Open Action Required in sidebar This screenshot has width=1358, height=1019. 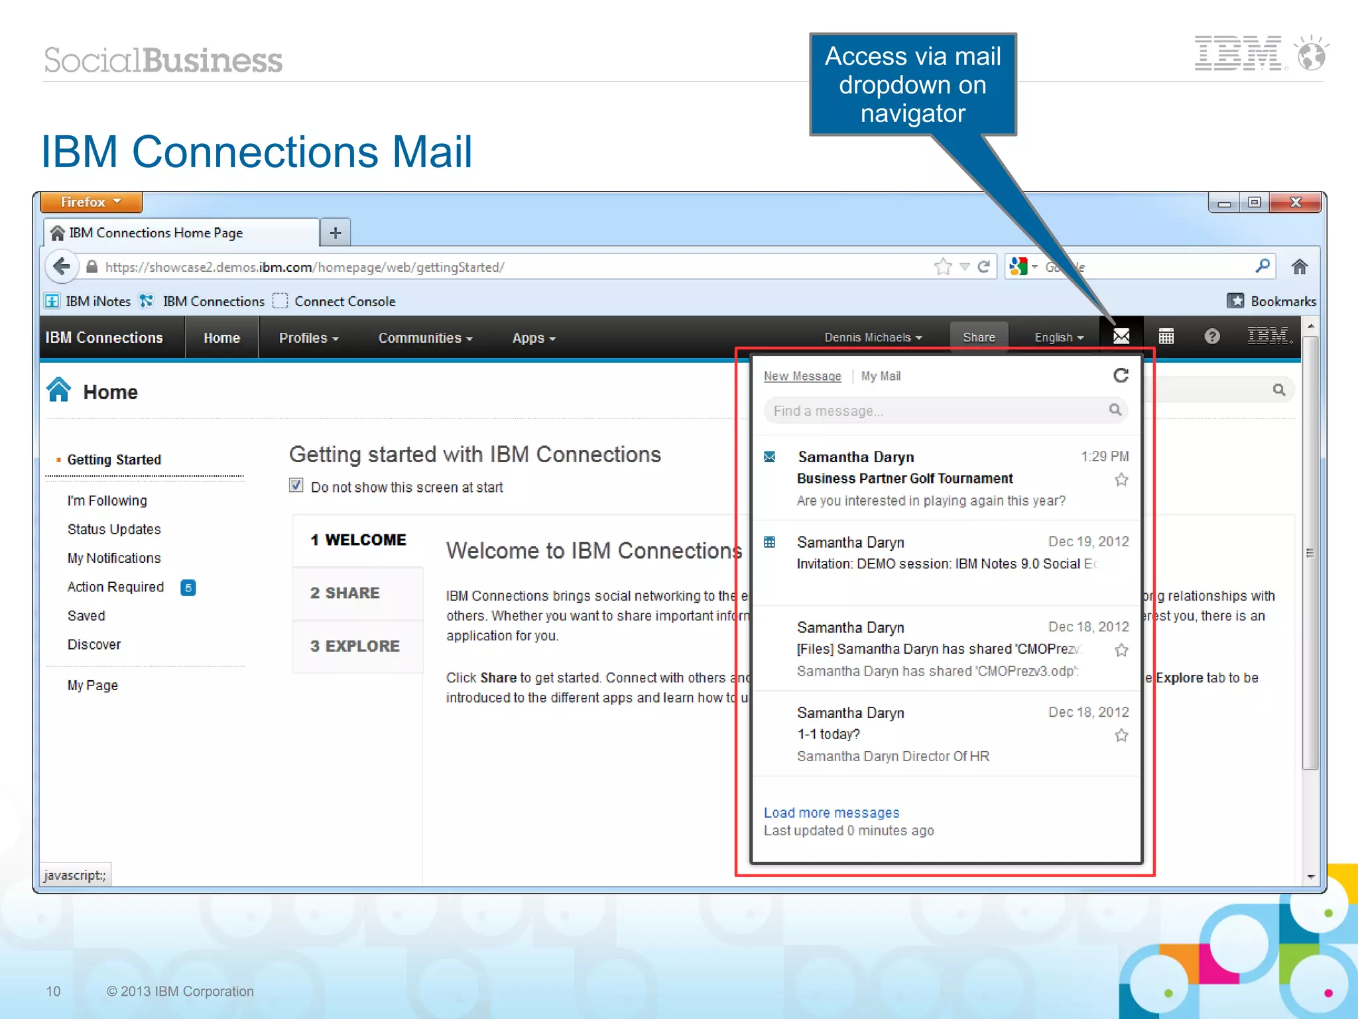click(115, 587)
